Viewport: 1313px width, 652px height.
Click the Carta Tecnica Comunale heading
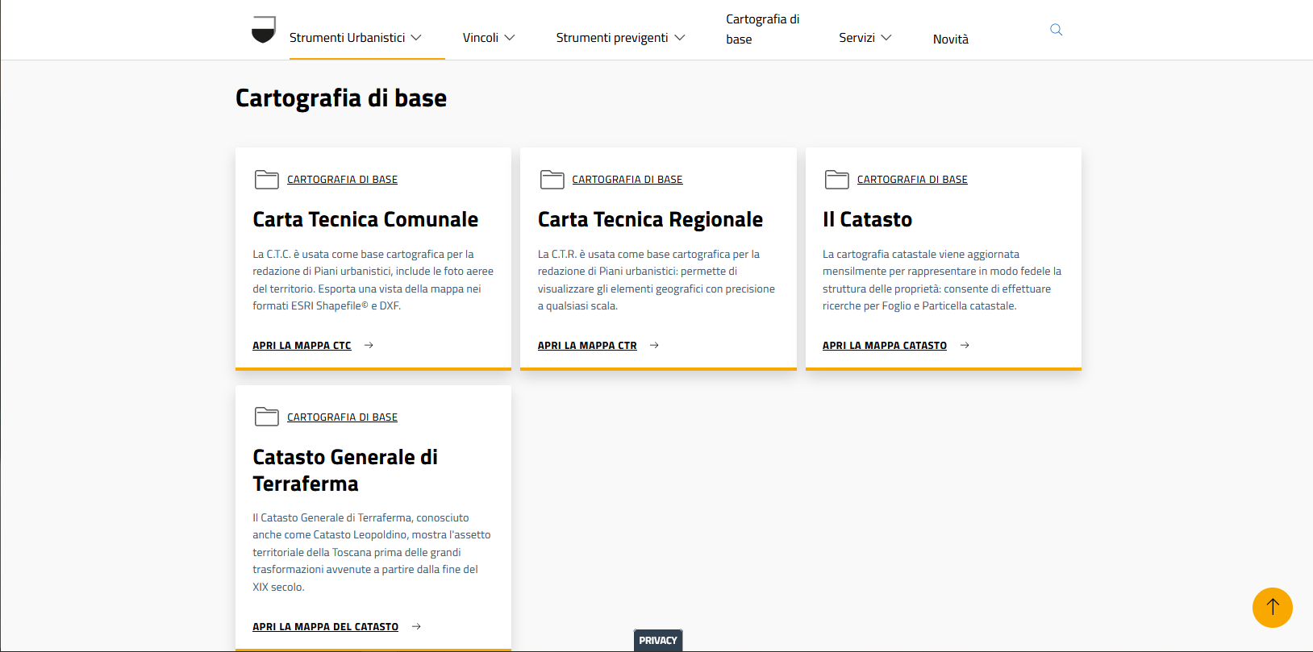point(365,219)
